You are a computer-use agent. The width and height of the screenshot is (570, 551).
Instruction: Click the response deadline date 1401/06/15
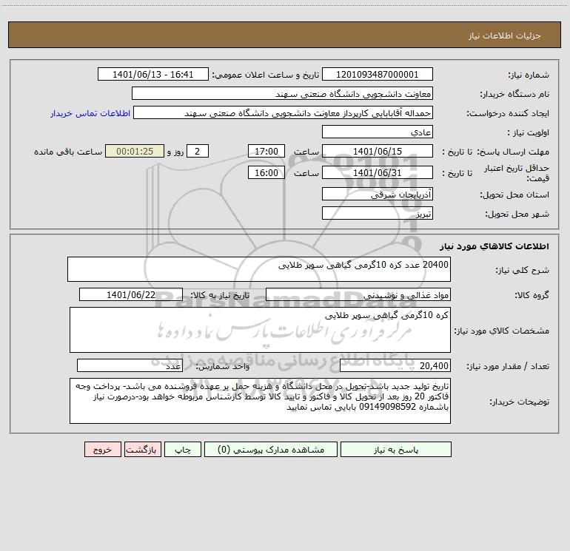coord(378,152)
